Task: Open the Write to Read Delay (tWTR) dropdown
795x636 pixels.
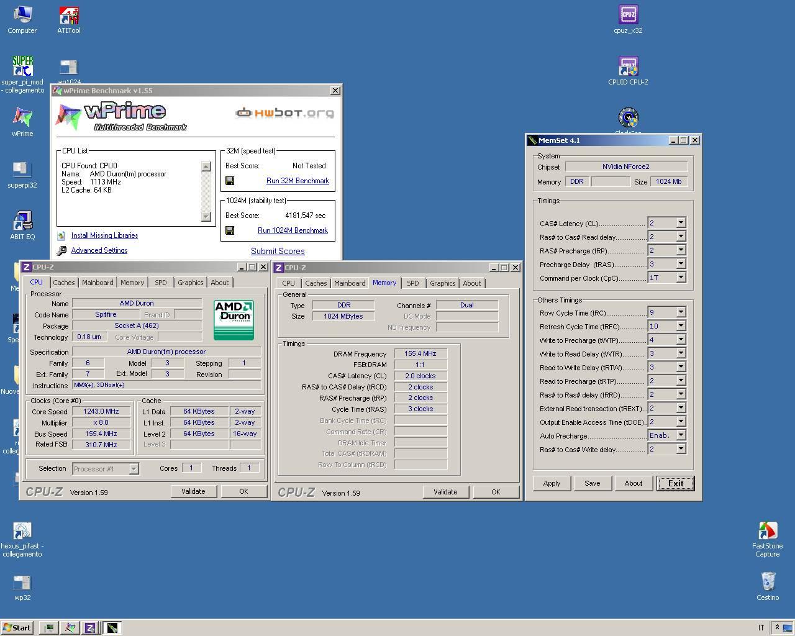Action: tap(681, 353)
